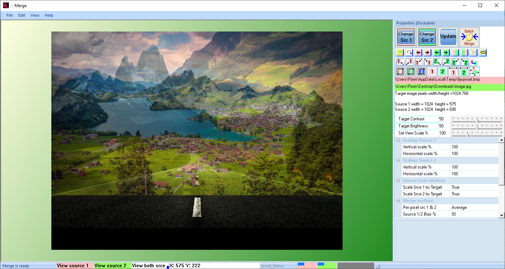The width and height of the screenshot is (505, 269).
Task: Click the Change Src 1 button
Action: (x=406, y=37)
